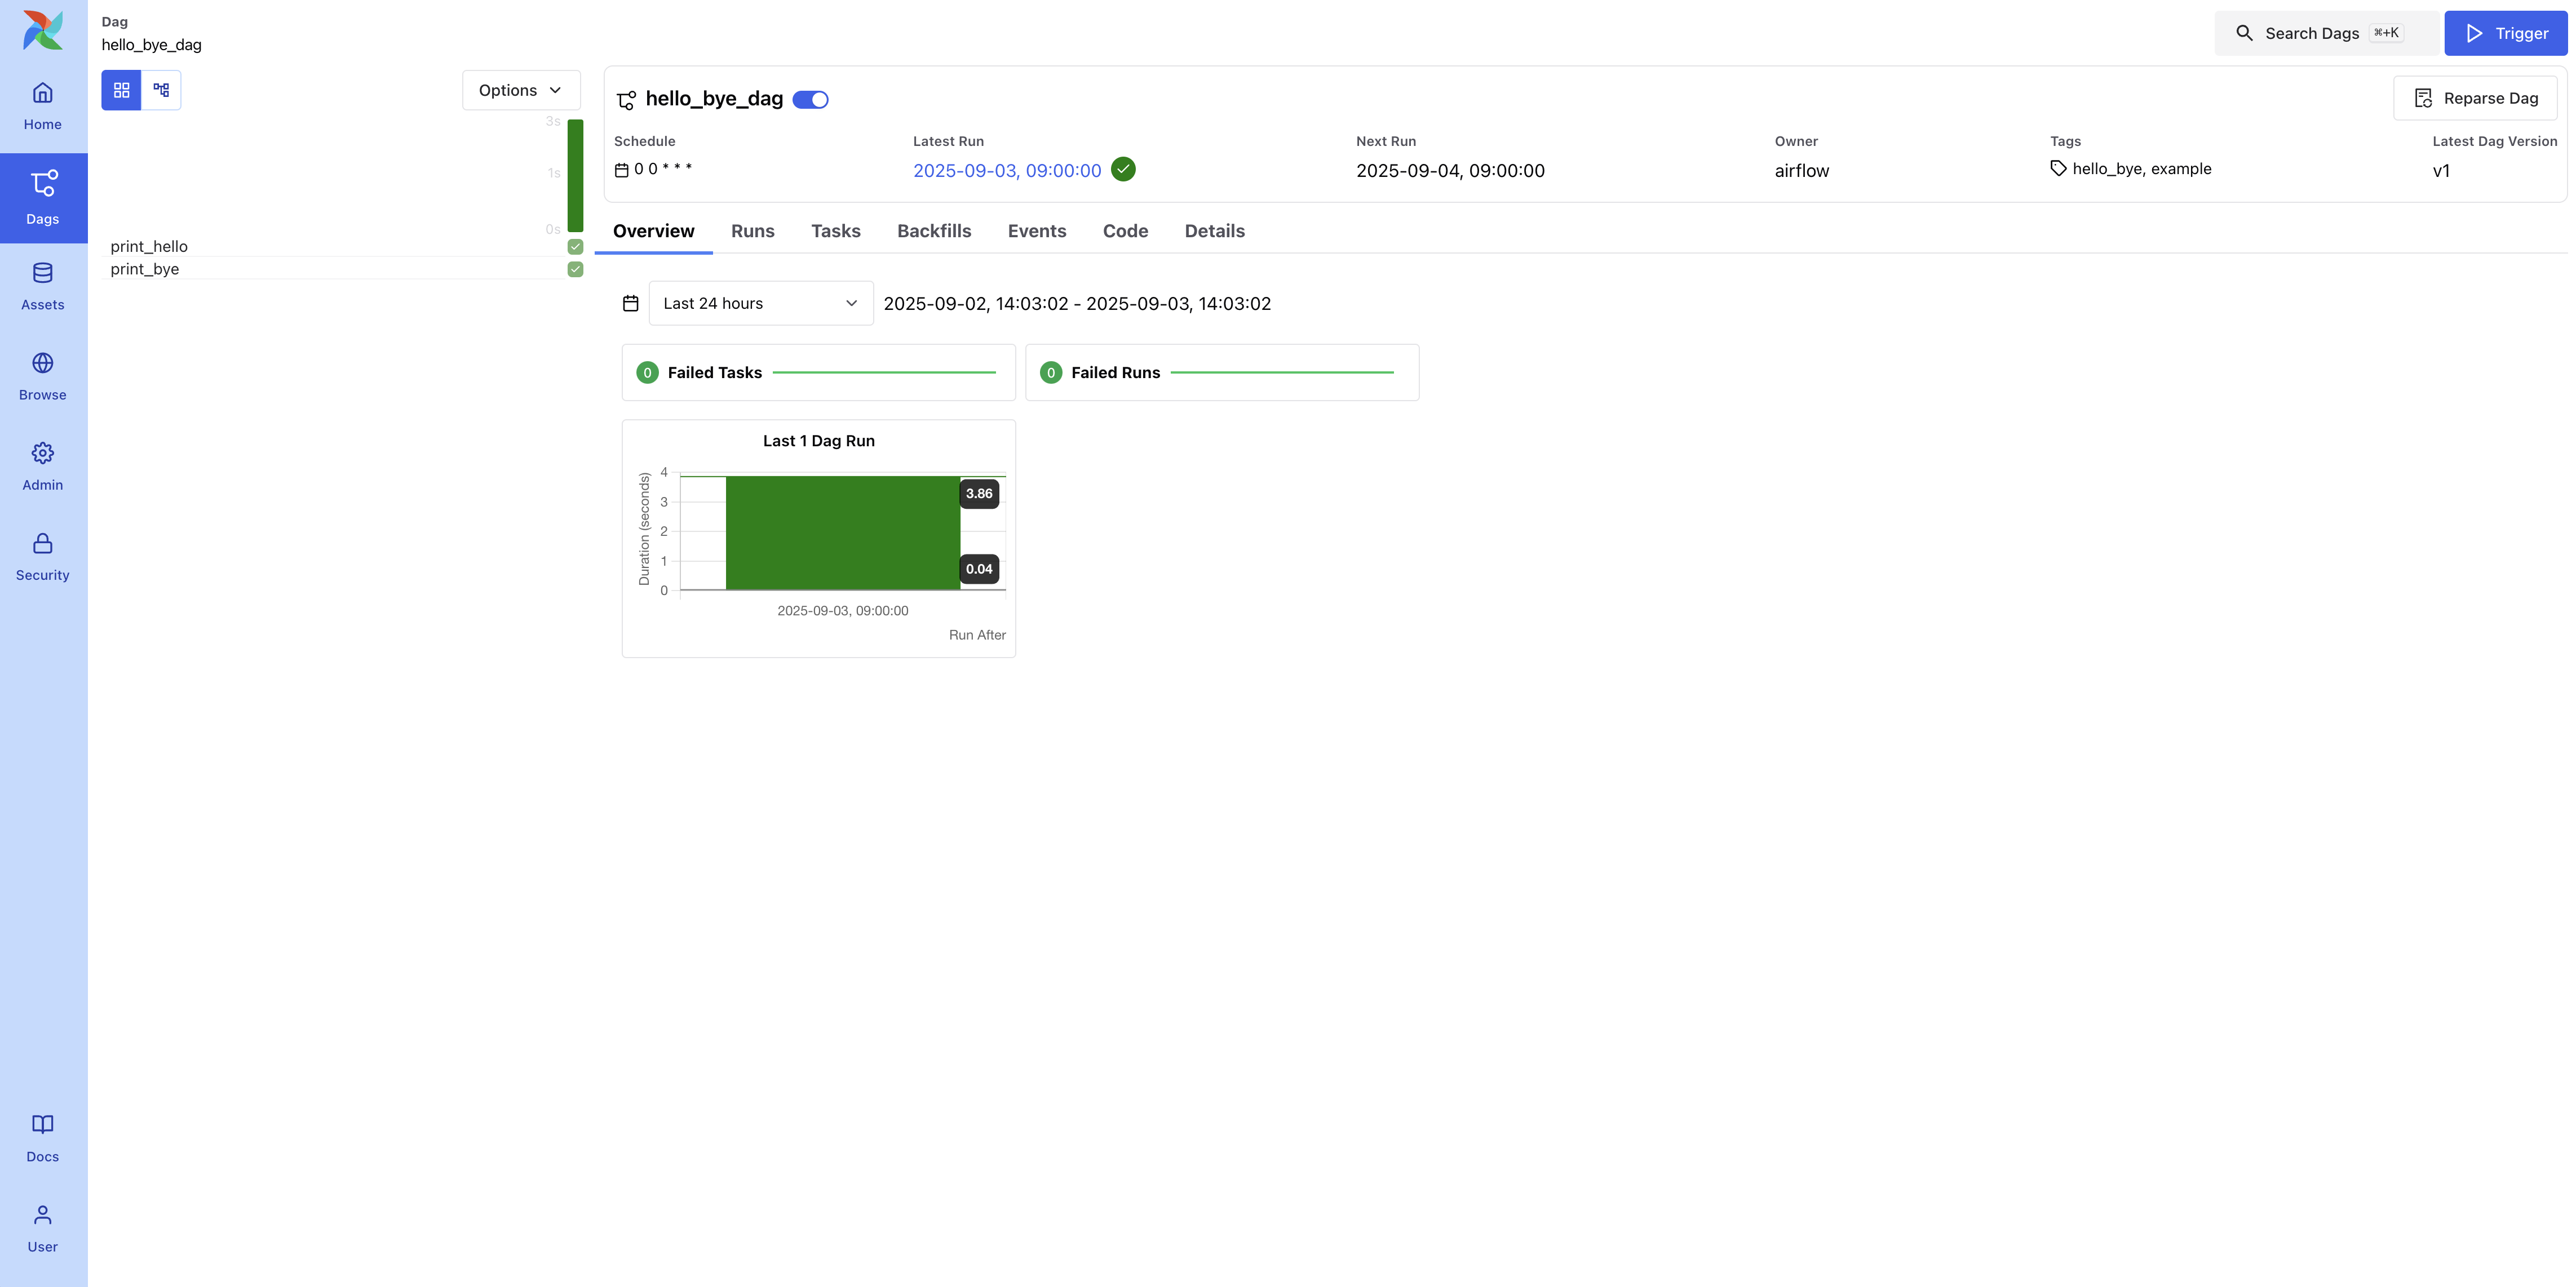The image size is (2576, 1287).
Task: Open the Last 24 hours dropdown
Action: [760, 303]
